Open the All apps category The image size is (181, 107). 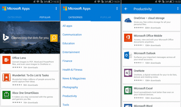(67, 26)
